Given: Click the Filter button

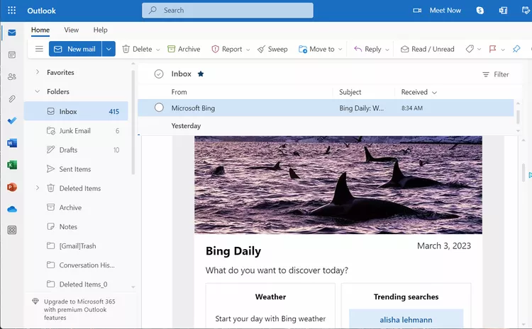Looking at the screenshot, I should (495, 74).
